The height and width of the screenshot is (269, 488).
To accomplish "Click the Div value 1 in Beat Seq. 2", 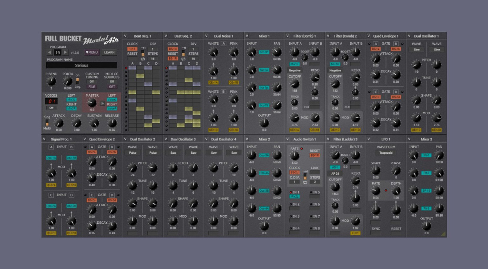I will 193,49.
